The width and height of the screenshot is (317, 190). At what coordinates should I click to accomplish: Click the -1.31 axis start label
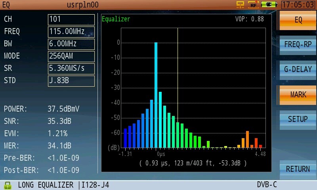(125, 154)
